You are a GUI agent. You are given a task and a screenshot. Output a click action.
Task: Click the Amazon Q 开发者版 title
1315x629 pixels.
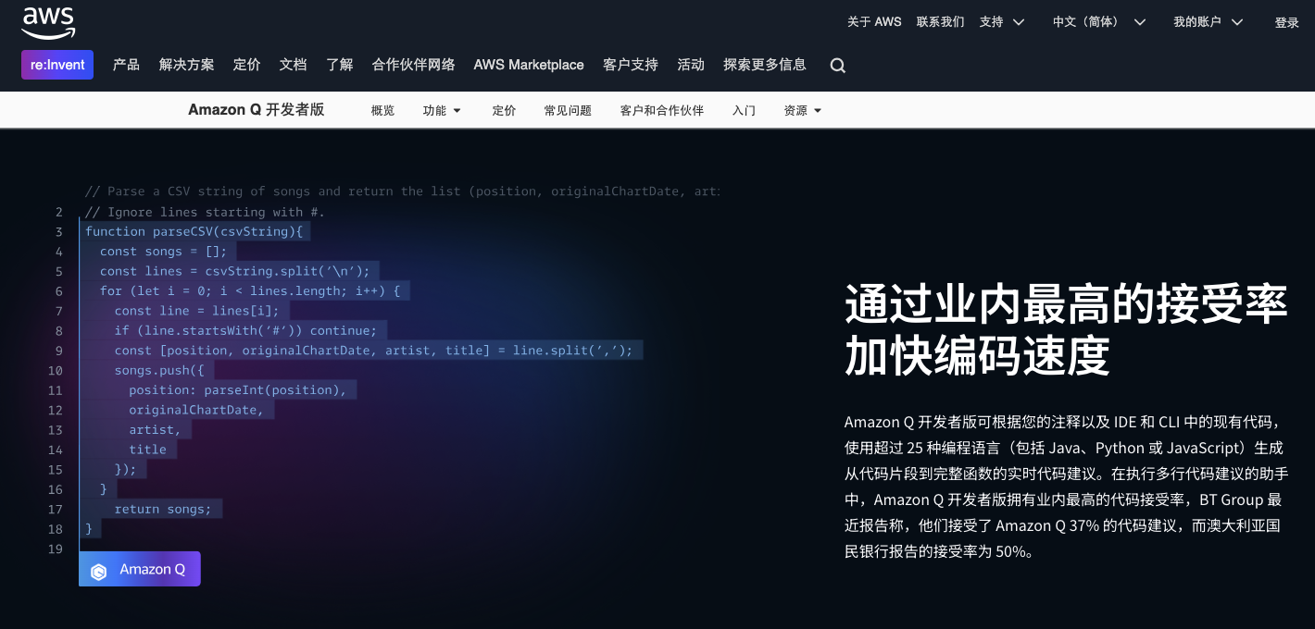(x=257, y=110)
